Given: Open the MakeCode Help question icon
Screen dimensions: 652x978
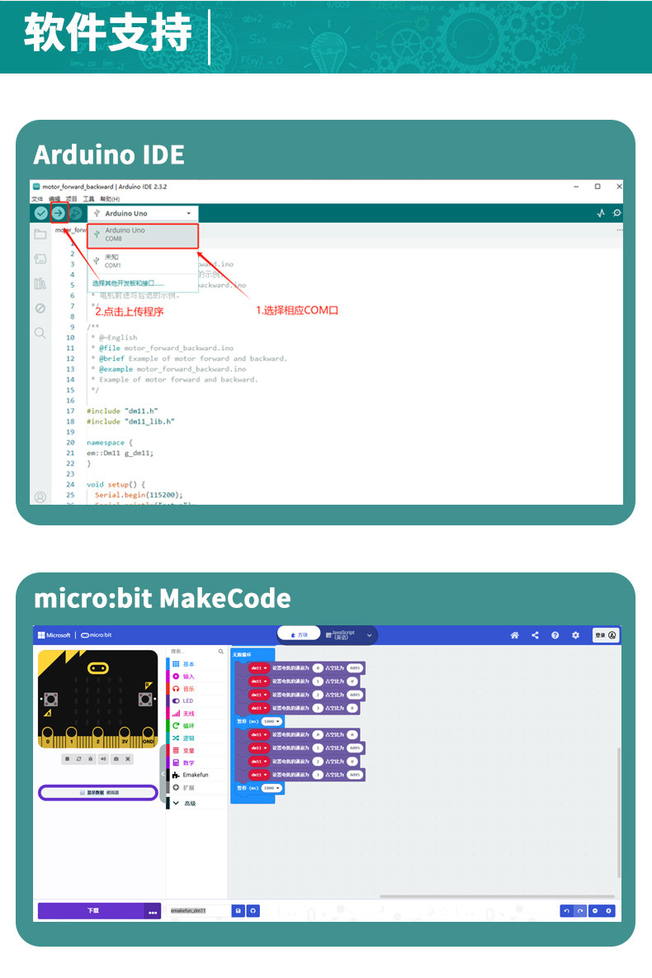Looking at the screenshot, I should click(x=555, y=635).
